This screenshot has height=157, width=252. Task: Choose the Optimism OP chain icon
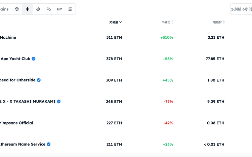pyautogui.click(x=59, y=9)
